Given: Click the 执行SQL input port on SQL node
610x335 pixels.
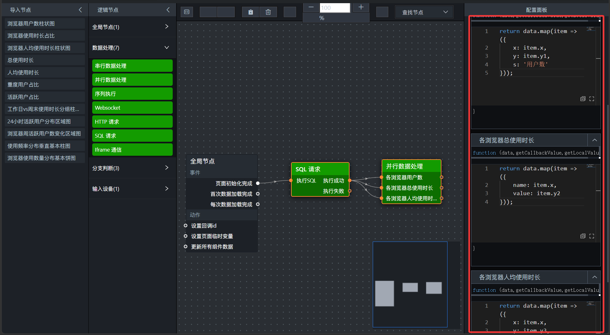Looking at the screenshot, I should [x=291, y=180].
